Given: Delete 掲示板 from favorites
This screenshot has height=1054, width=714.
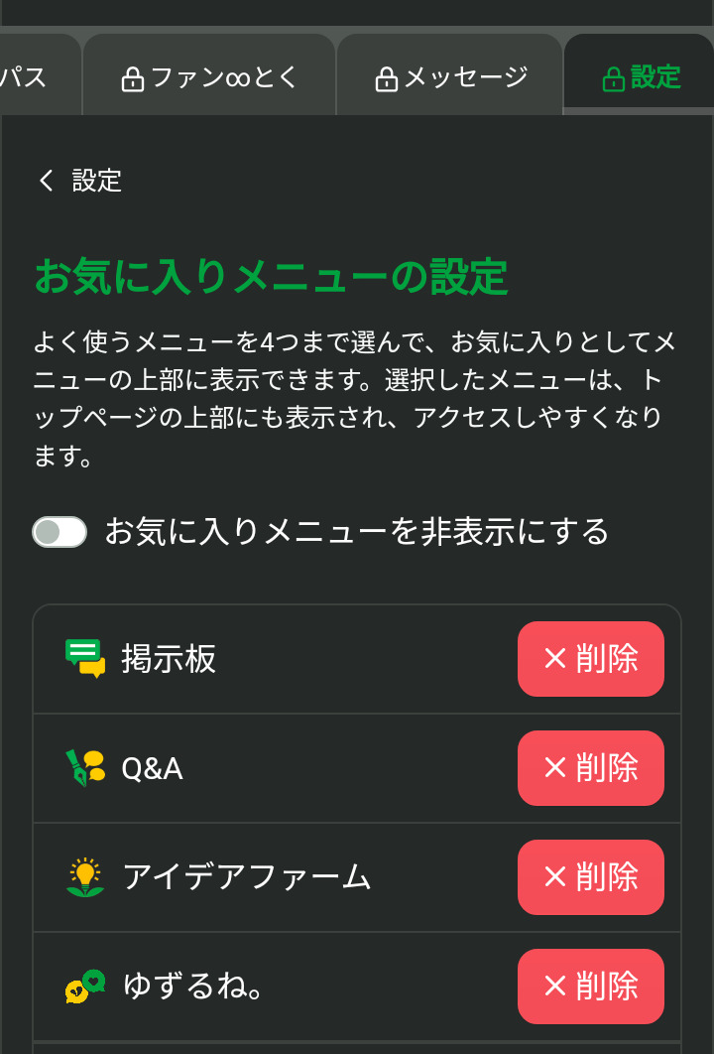Looking at the screenshot, I should [590, 659].
